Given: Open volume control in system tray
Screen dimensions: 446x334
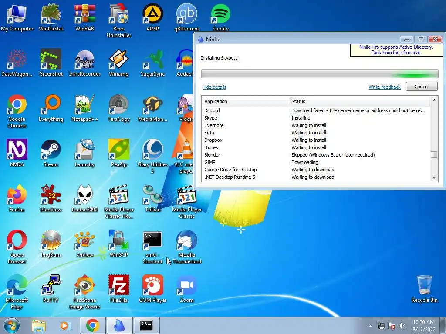Looking at the screenshot, I should pyautogui.click(x=402, y=326).
